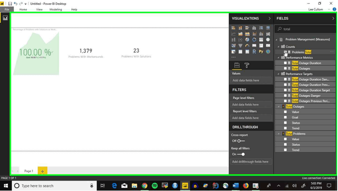Viewport: 338px width, 191px height.
Task: Select the Donut chart visualization
Action: pyautogui.click(x=254, y=40)
